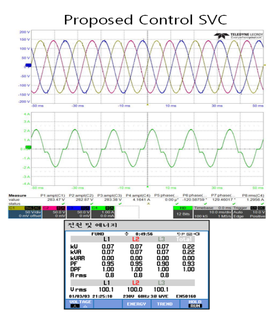This screenshot has height=318, width=274.
Task: Open the pink C2 channel descriptor
Action: pos(54,212)
